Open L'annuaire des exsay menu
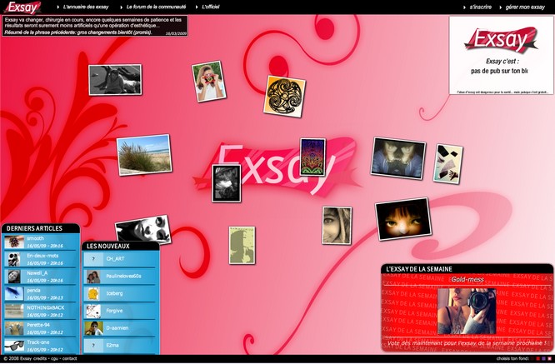Viewport: 555px width, 364px height. pyautogui.click(x=85, y=7)
